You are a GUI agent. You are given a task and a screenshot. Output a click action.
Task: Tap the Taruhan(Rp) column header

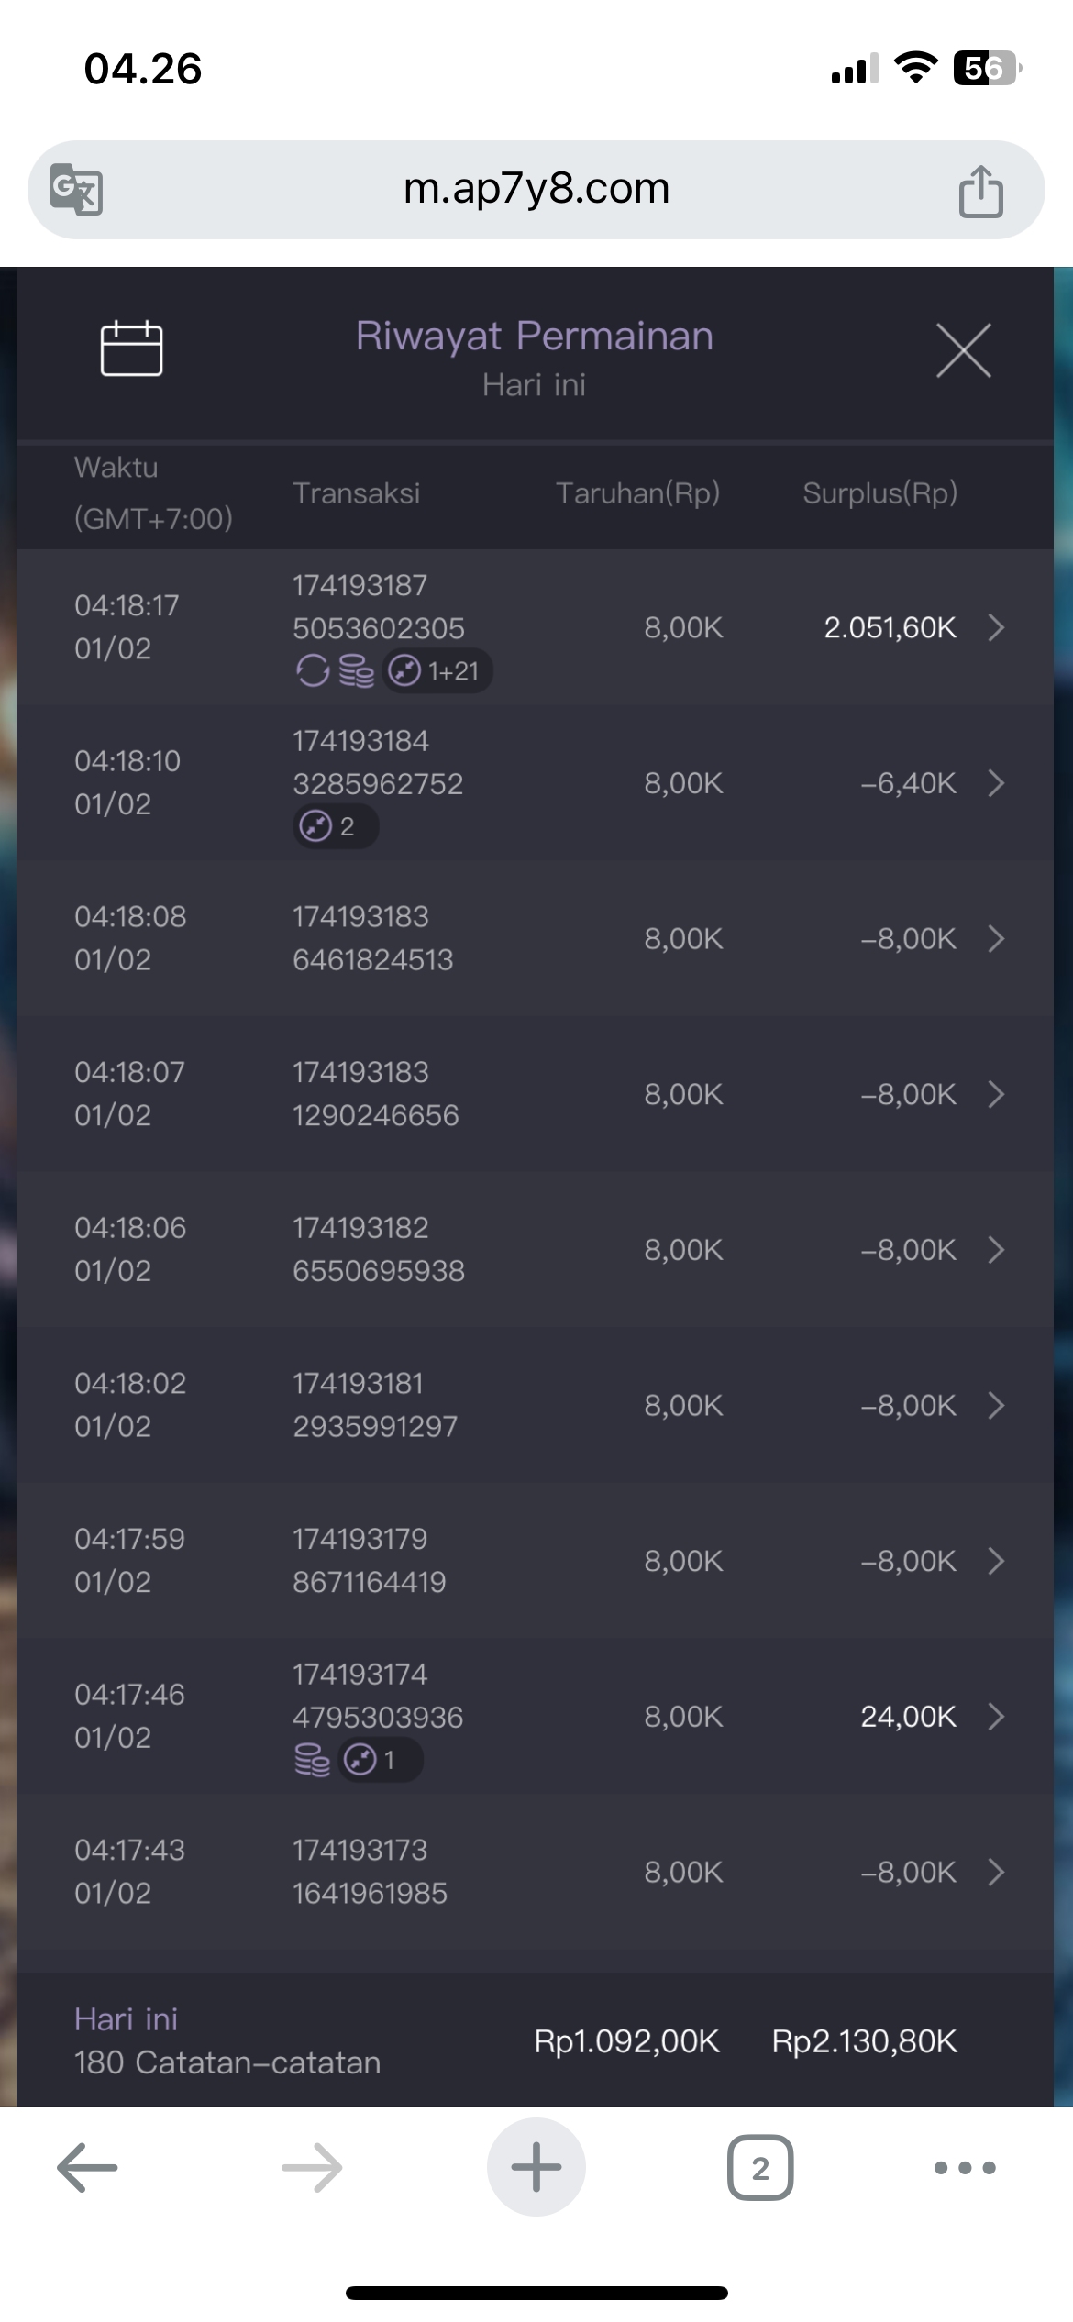(x=637, y=493)
